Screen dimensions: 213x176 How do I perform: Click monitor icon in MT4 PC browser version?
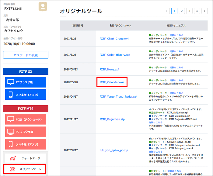[x=11, y=132]
